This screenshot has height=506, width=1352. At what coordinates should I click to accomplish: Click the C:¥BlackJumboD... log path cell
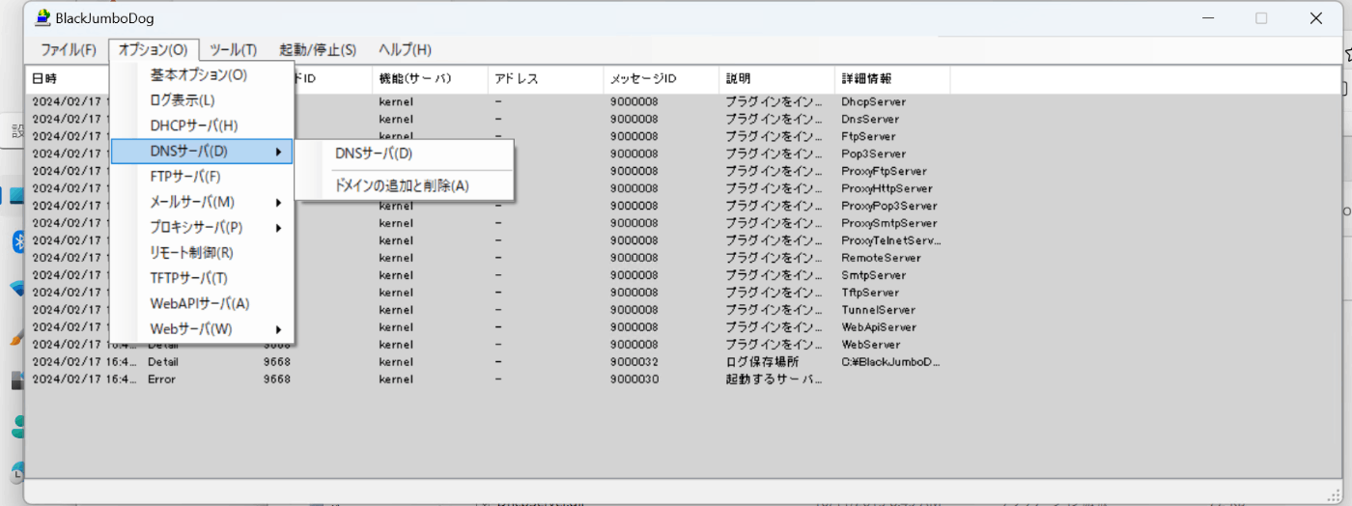(890, 362)
